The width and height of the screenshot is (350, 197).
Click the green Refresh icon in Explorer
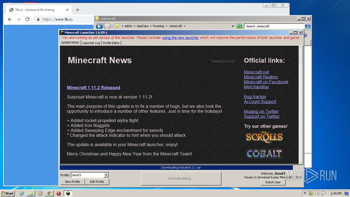[x=240, y=26]
